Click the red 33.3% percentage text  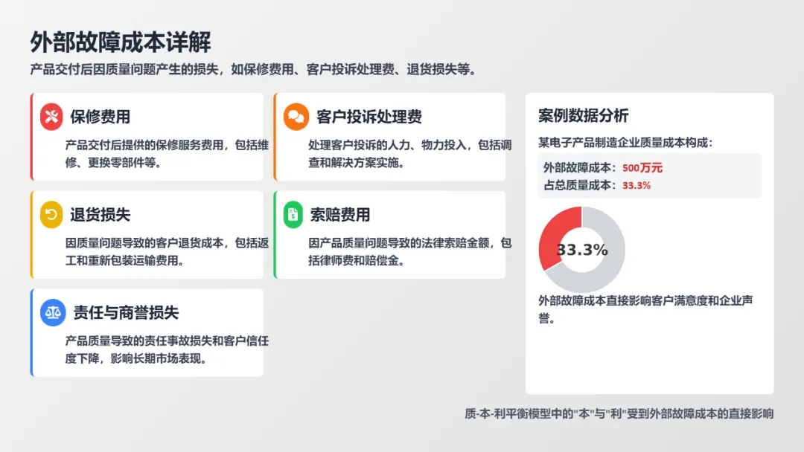pos(636,185)
